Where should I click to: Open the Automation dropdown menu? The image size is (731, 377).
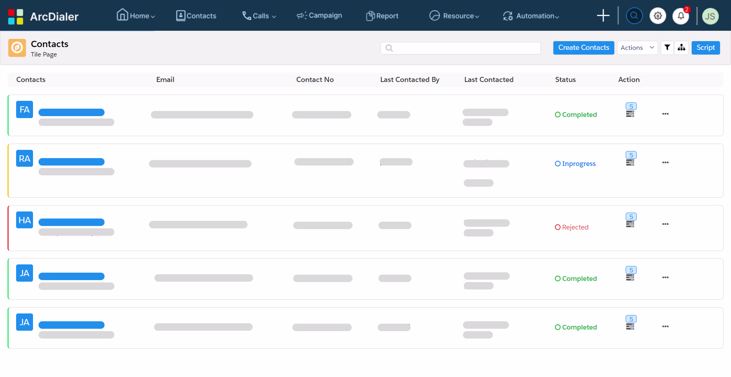531,16
